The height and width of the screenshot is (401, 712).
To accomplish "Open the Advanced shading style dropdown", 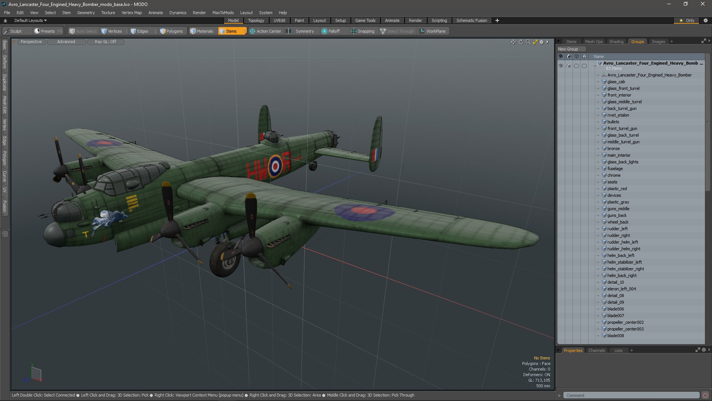I will click(66, 42).
